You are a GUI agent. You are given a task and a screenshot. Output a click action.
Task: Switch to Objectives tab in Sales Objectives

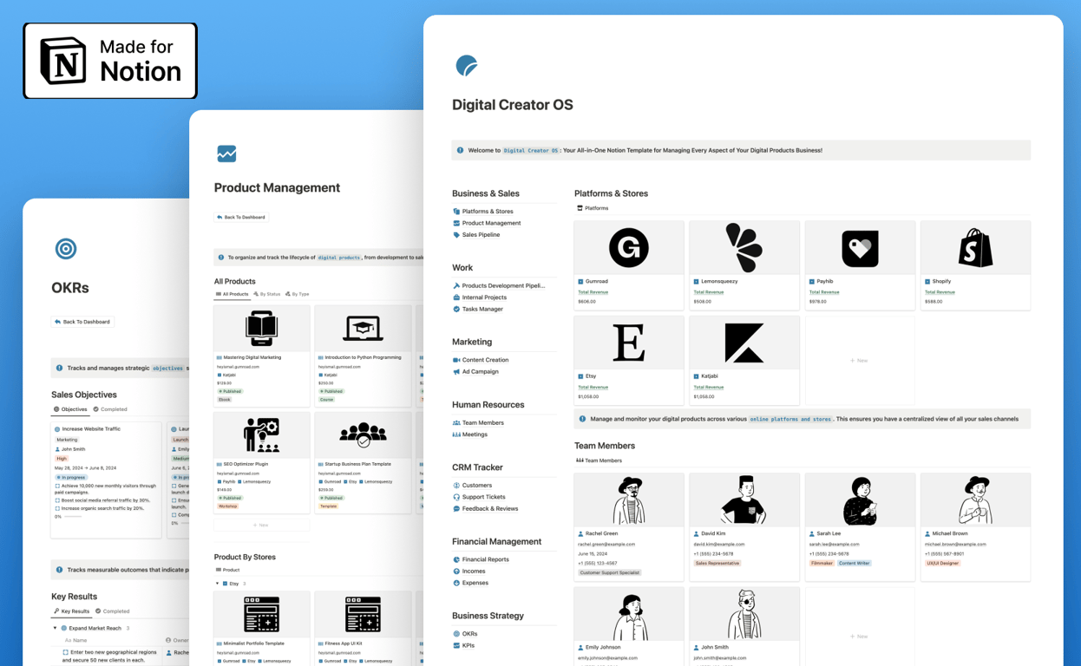70,409
